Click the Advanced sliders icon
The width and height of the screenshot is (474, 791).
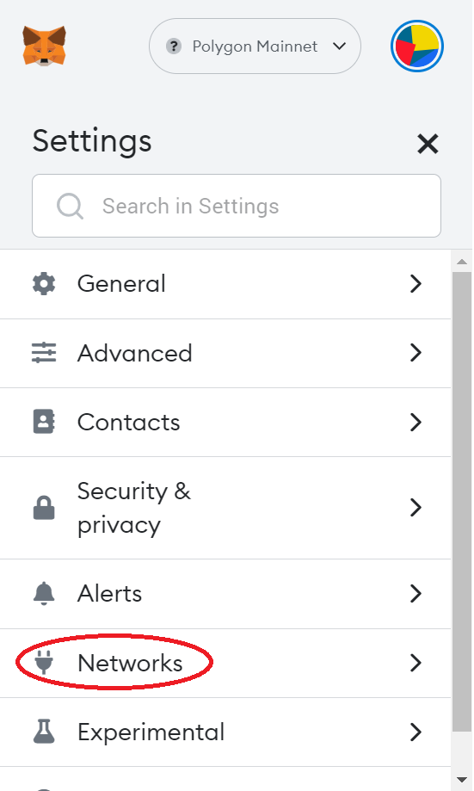[44, 353]
